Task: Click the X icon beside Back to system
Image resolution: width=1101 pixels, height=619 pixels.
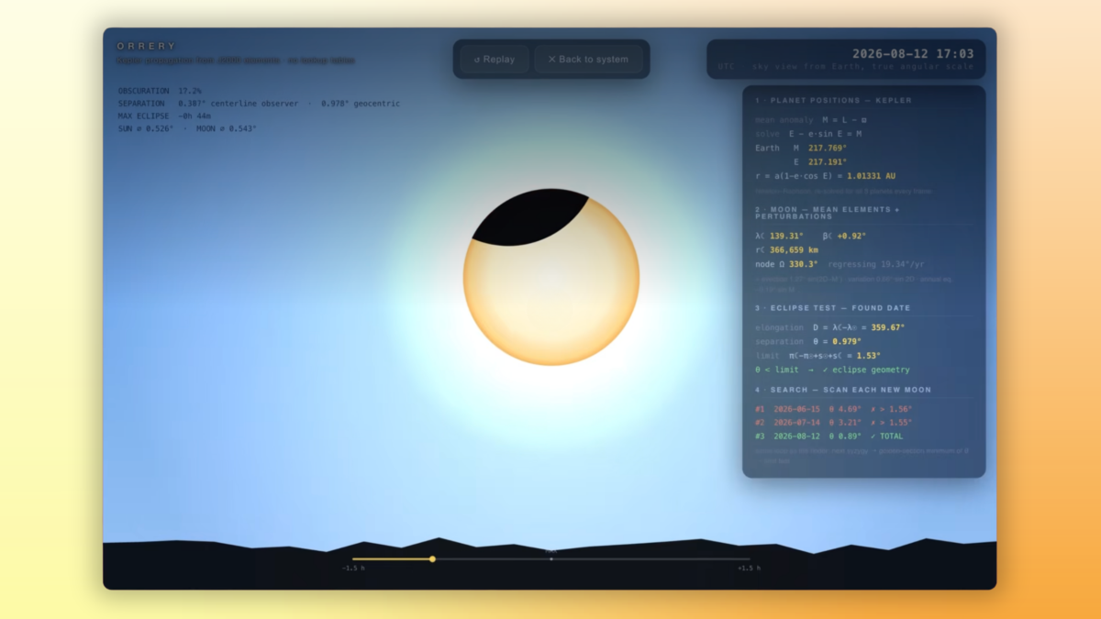Action: [x=551, y=60]
